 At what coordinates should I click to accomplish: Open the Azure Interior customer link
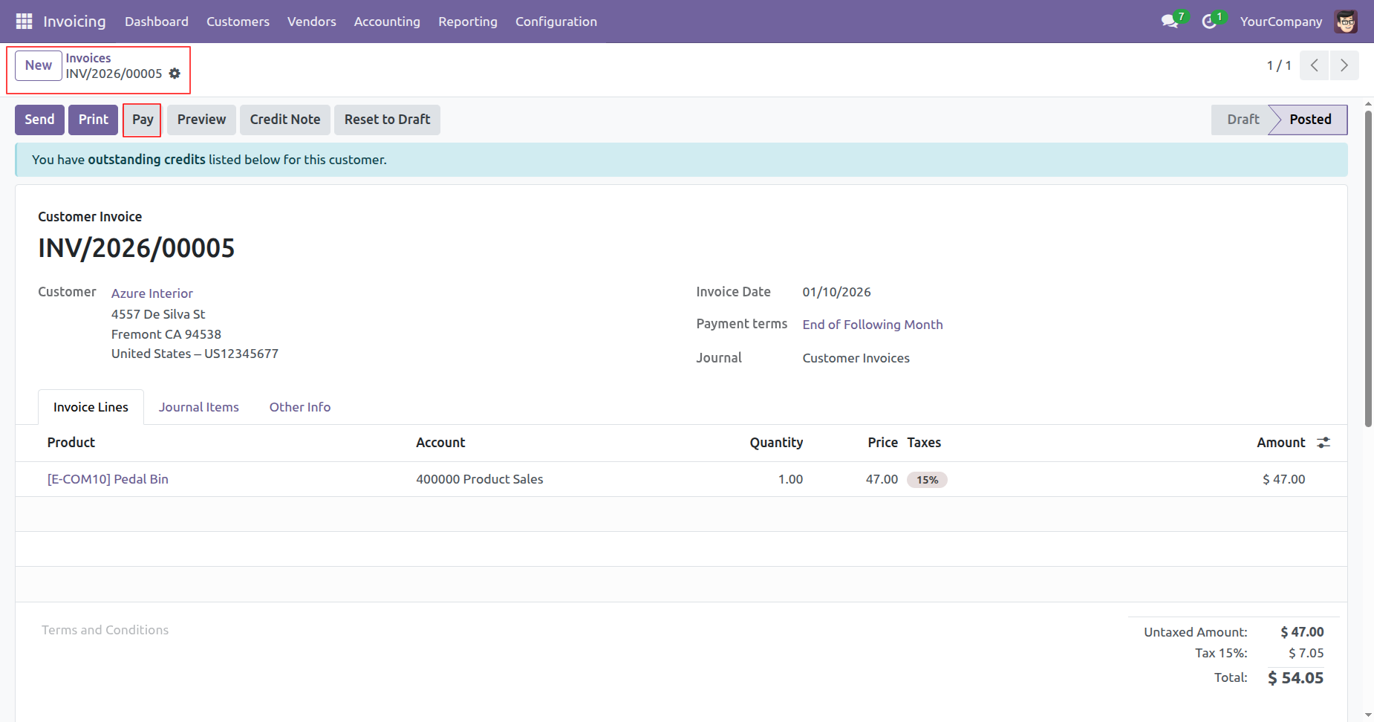152,293
